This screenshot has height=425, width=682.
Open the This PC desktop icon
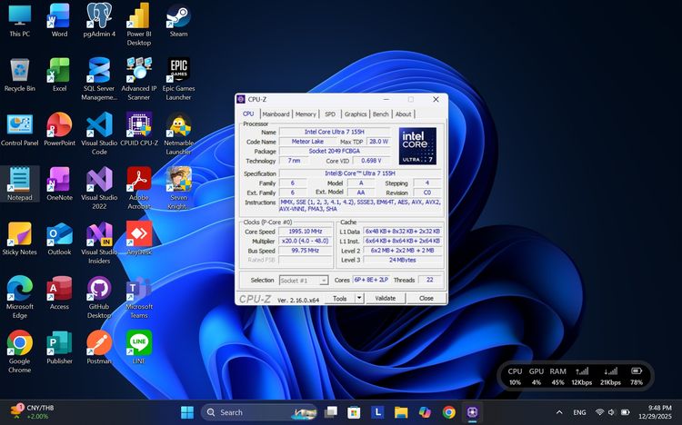(20, 20)
